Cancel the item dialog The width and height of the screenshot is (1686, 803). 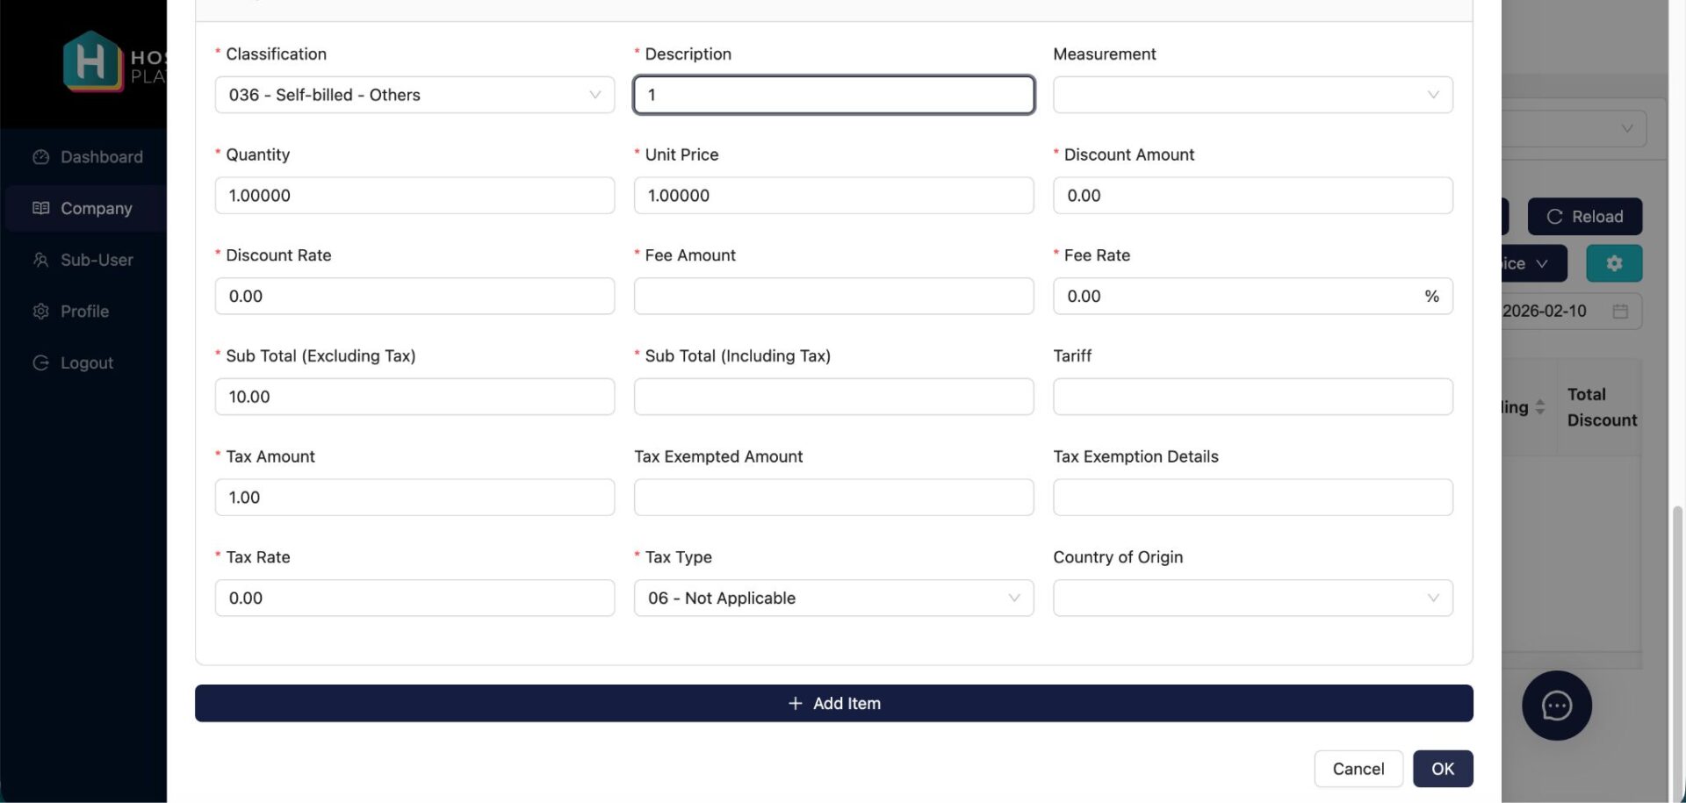(x=1358, y=769)
